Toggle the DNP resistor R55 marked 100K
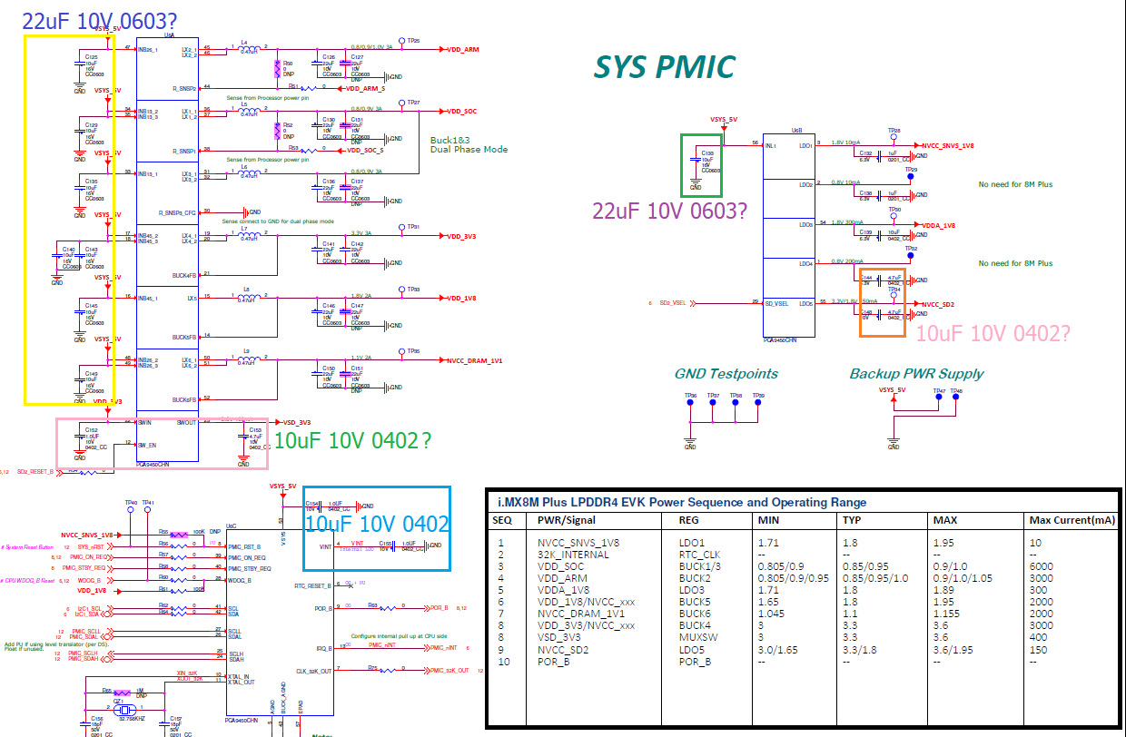 click(179, 534)
